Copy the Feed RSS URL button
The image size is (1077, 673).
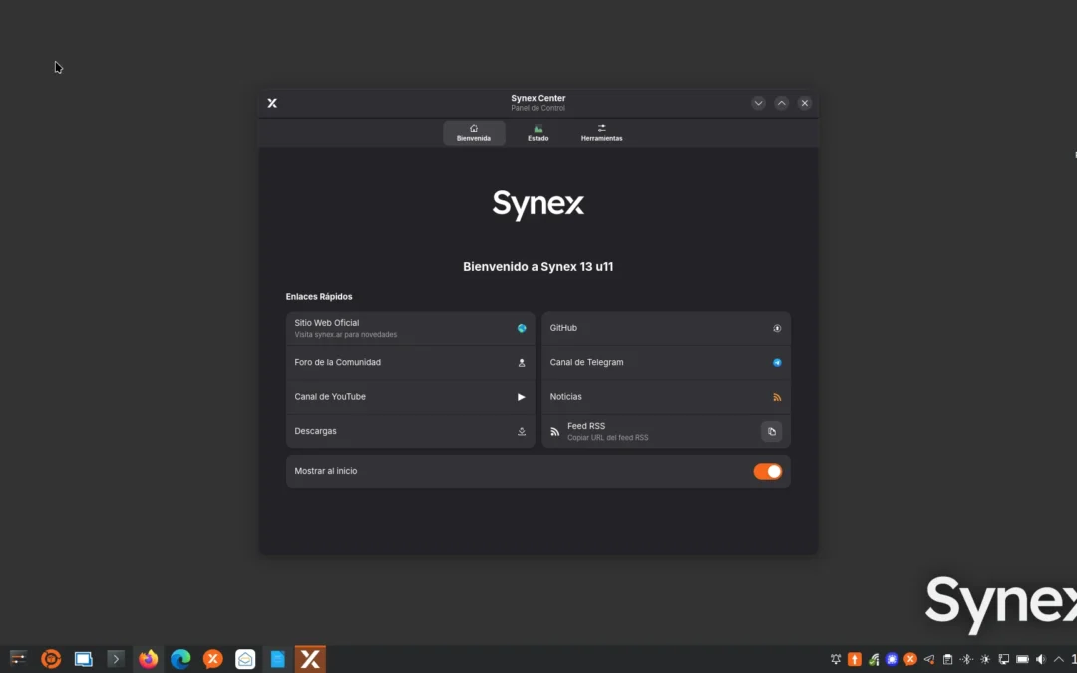point(771,432)
